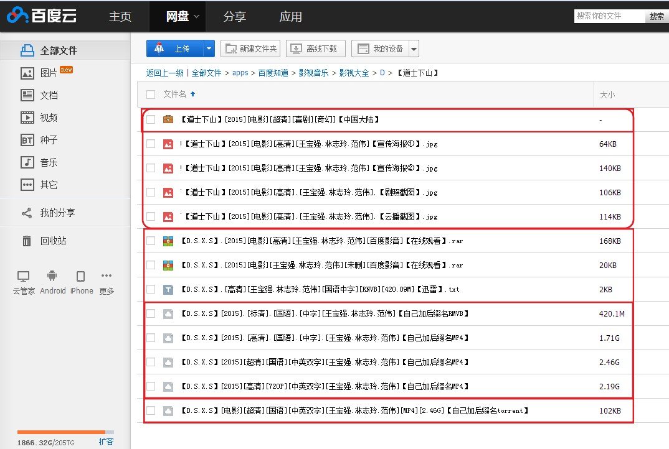
Task: Open the 云管家 desktop client icon
Action: point(24,277)
